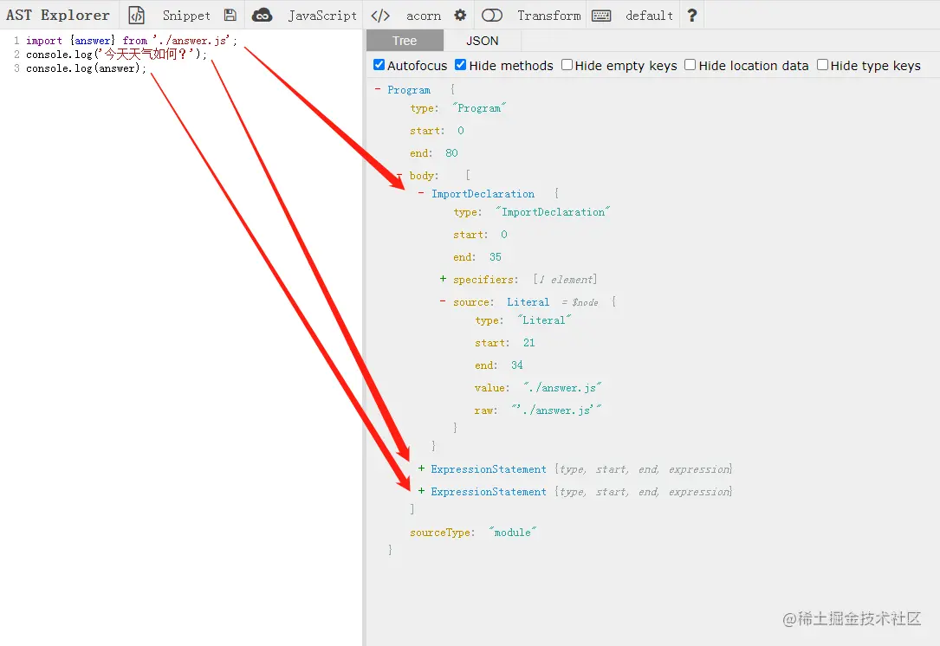The height and width of the screenshot is (646, 940).
Task: Collapse the source Literal node
Action: tap(443, 301)
